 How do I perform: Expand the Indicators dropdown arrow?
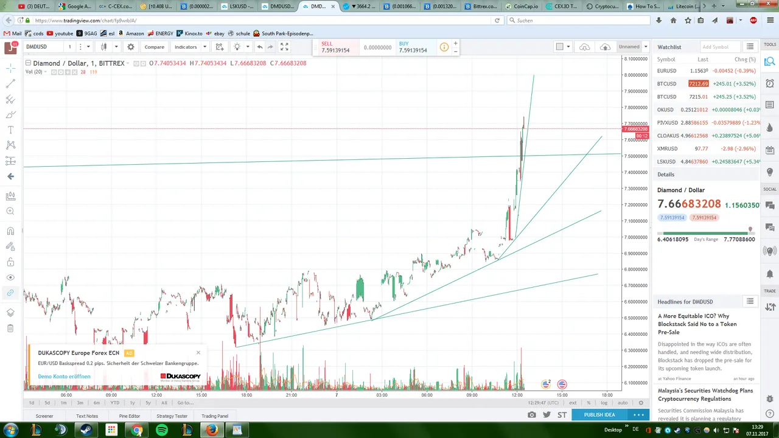(x=204, y=47)
